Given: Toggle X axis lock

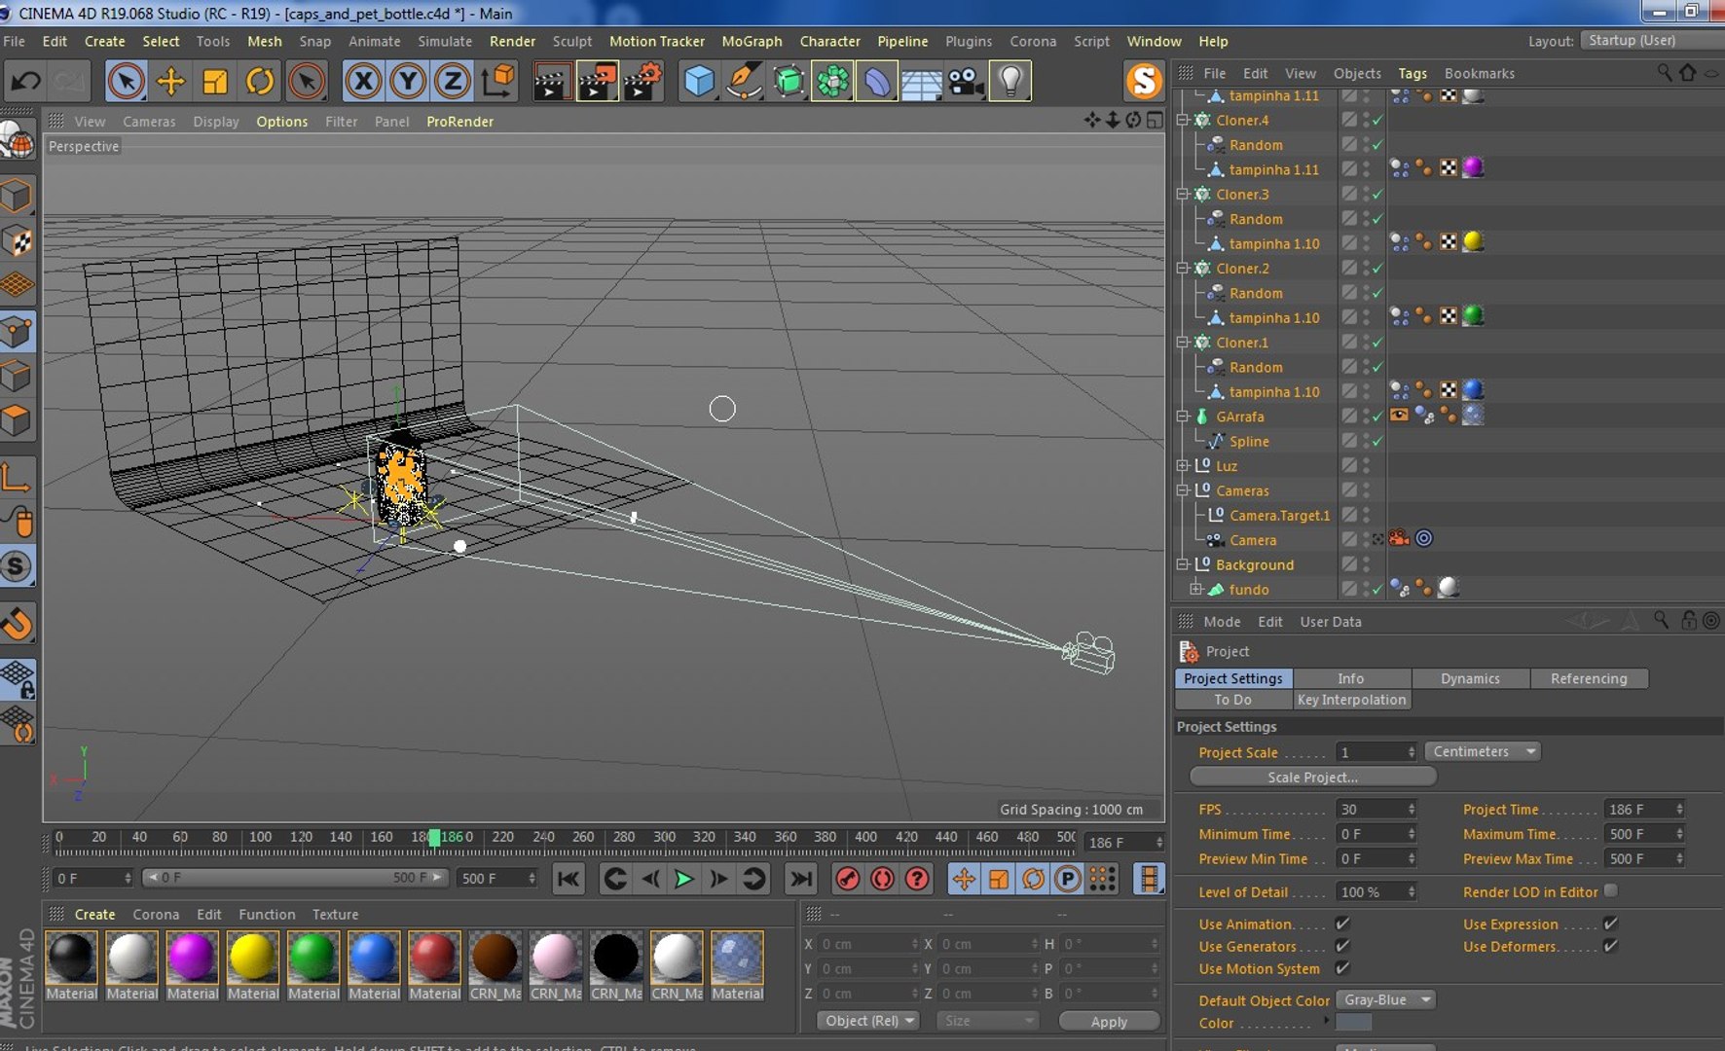Looking at the screenshot, I should pyautogui.click(x=363, y=81).
